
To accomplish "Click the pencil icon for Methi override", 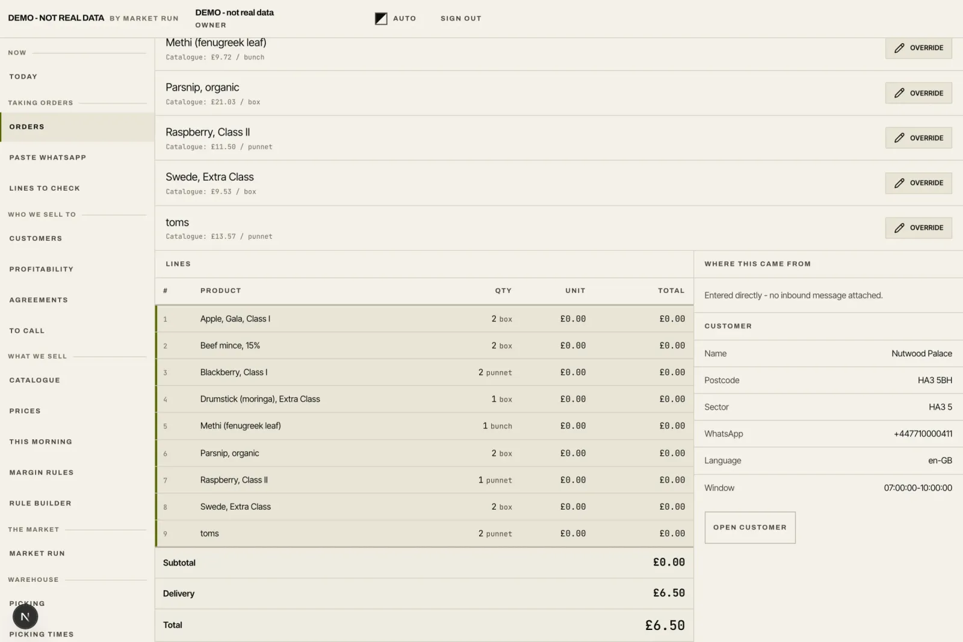I will (x=899, y=48).
